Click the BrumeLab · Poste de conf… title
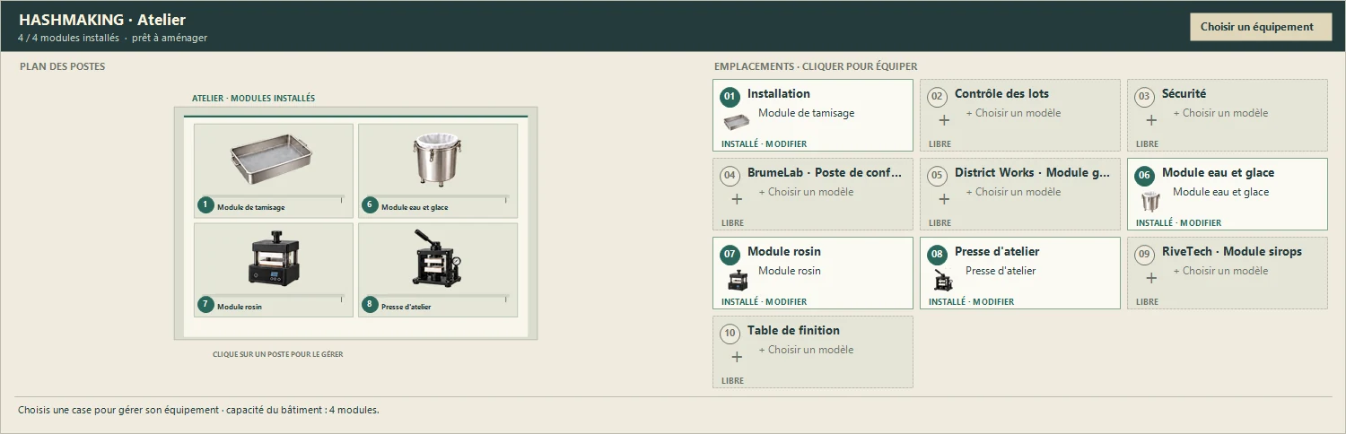 tap(825, 172)
